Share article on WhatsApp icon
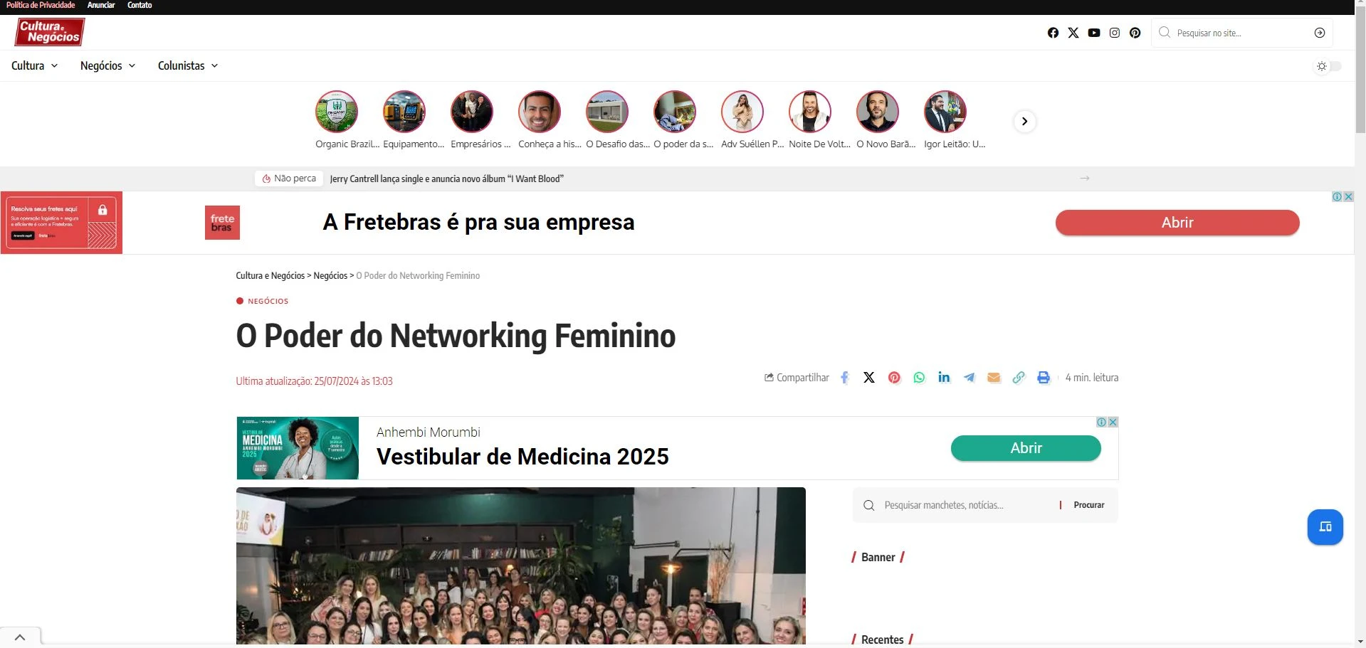The image size is (1366, 648). coord(919,378)
